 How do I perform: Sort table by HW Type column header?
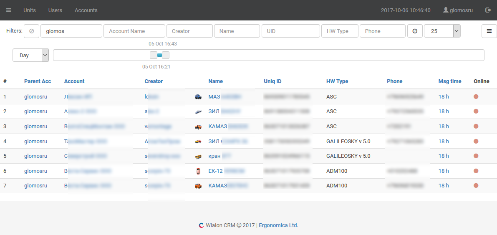point(337,81)
